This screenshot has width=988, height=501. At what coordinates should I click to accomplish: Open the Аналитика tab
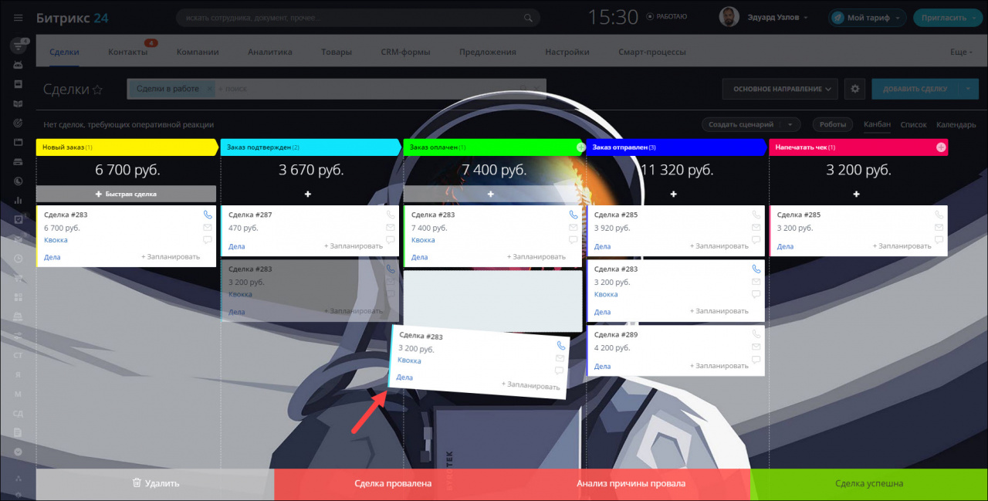click(x=270, y=52)
